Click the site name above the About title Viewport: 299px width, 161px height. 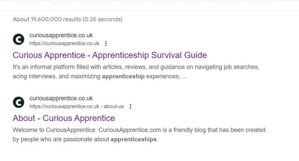(x=61, y=98)
